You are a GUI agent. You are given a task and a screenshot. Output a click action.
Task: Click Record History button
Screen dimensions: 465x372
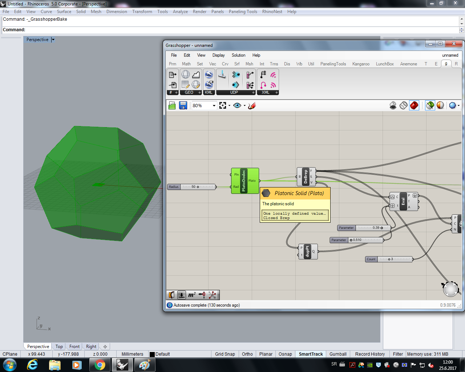(370, 354)
